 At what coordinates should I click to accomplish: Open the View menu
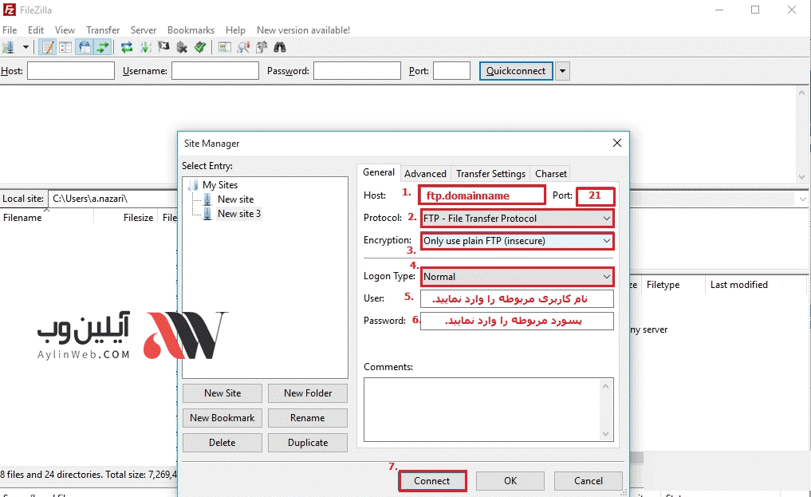click(x=65, y=30)
